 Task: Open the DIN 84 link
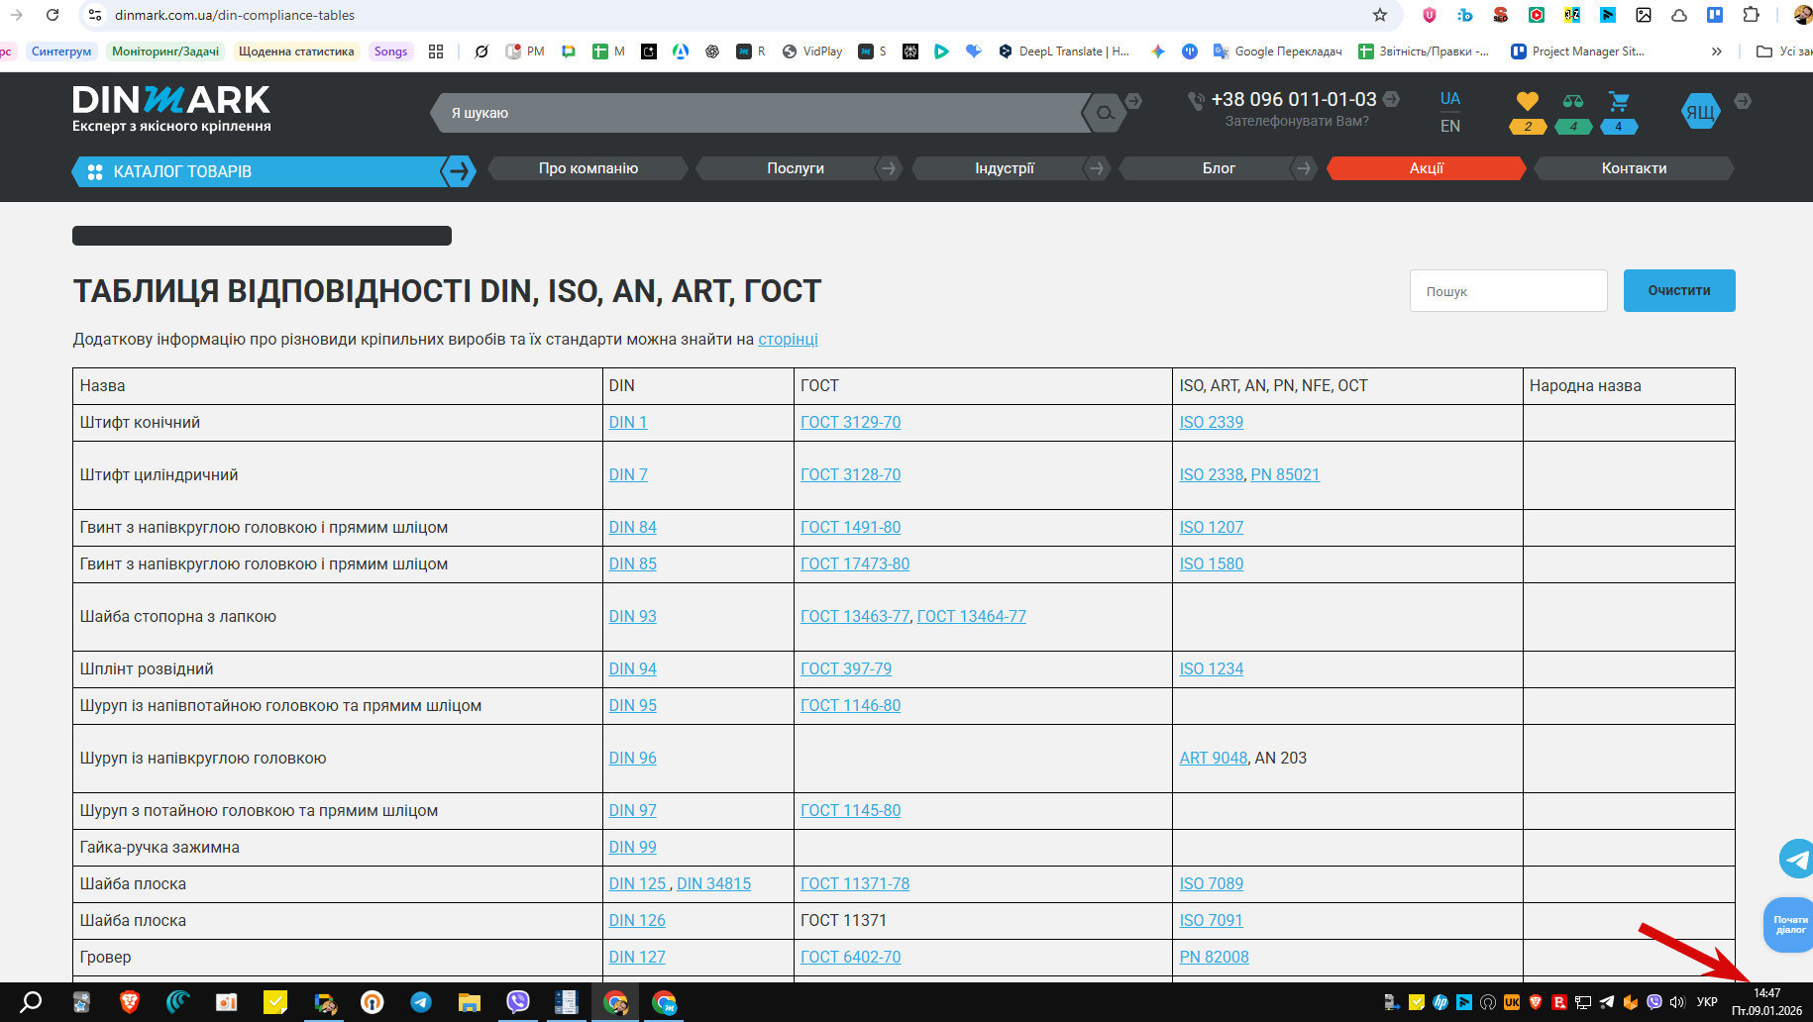point(633,527)
